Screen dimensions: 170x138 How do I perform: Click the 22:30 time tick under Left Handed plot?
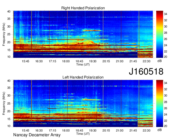coord(146,130)
